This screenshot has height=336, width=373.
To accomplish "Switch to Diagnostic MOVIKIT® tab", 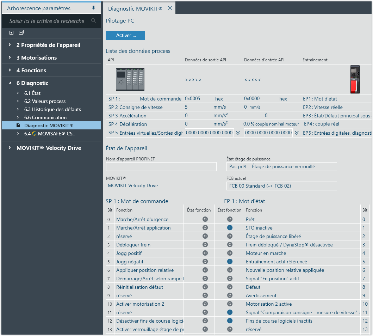I will coord(135,8).
